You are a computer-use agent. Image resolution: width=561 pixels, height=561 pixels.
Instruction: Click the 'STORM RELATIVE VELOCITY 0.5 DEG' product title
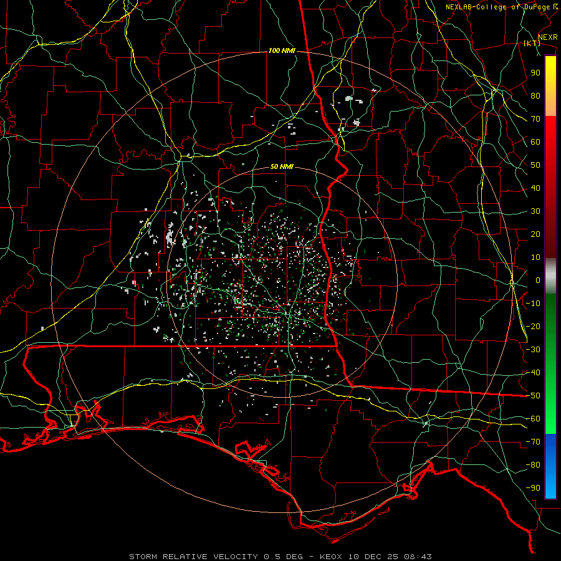tap(216, 557)
